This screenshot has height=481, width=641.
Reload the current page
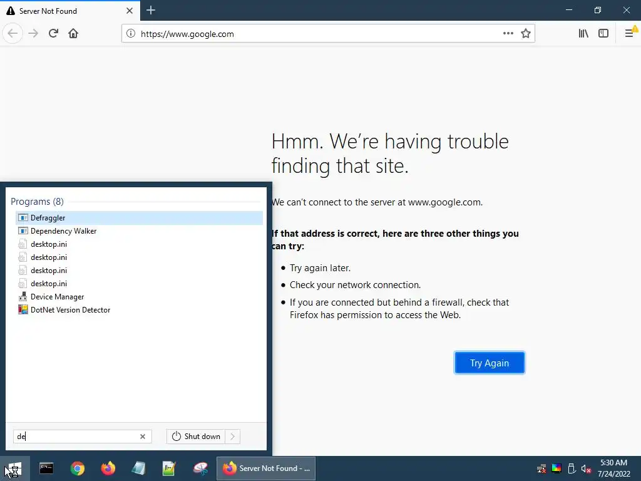tap(53, 34)
